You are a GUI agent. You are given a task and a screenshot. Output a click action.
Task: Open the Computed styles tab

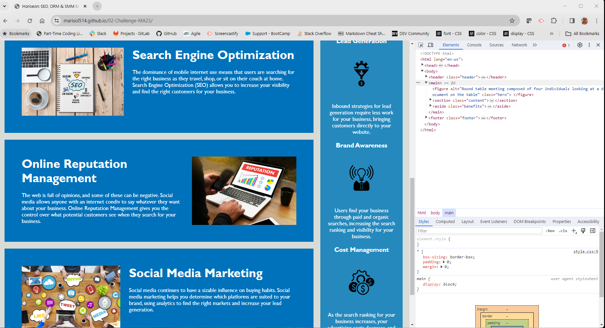point(445,222)
